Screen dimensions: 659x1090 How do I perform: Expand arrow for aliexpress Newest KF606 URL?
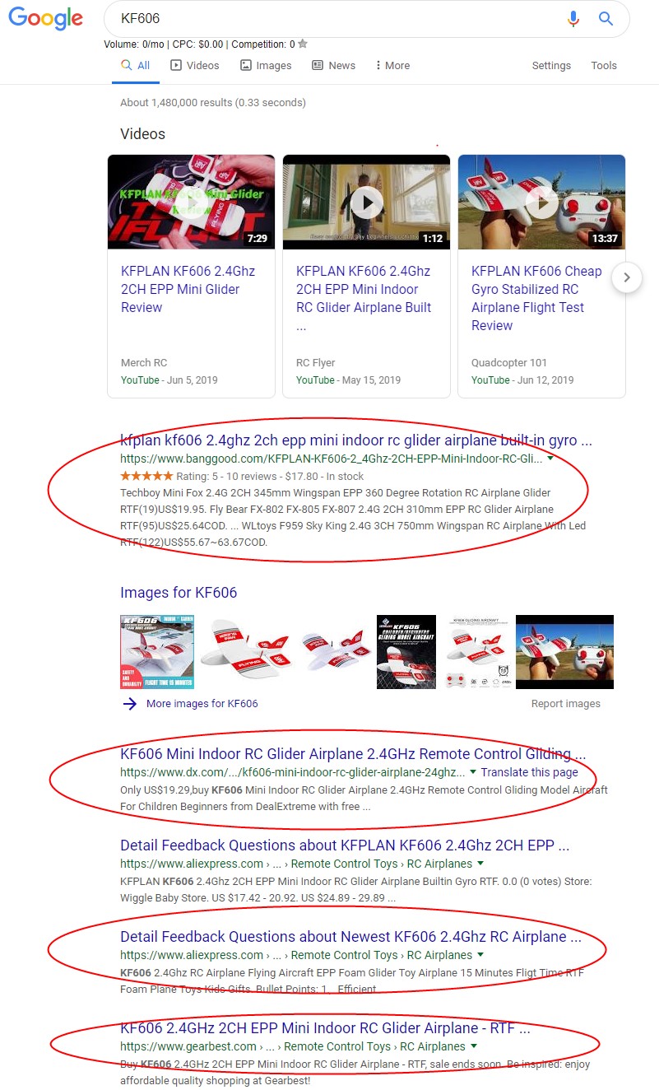click(480, 955)
